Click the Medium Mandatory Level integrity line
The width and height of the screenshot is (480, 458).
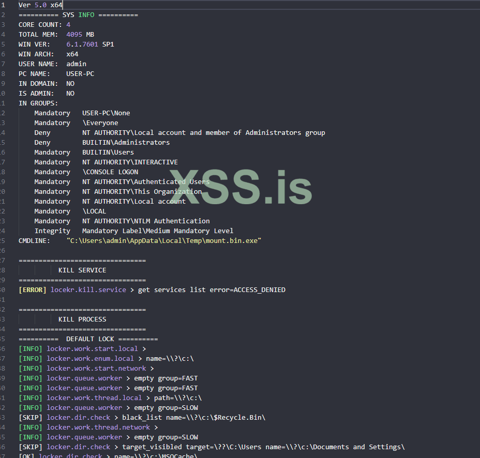click(158, 231)
